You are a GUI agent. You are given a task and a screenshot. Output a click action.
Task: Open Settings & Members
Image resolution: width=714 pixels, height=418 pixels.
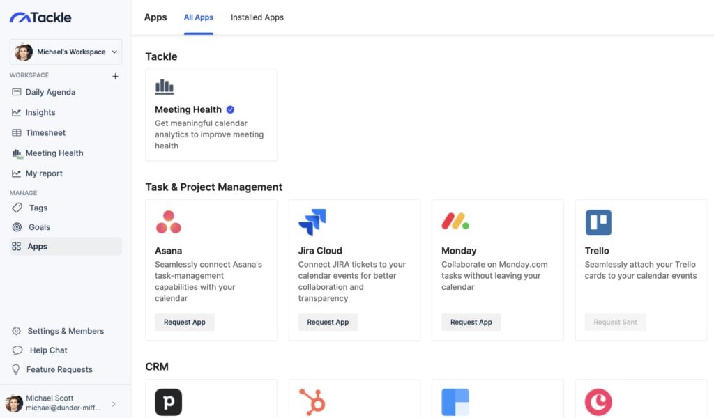pos(66,331)
